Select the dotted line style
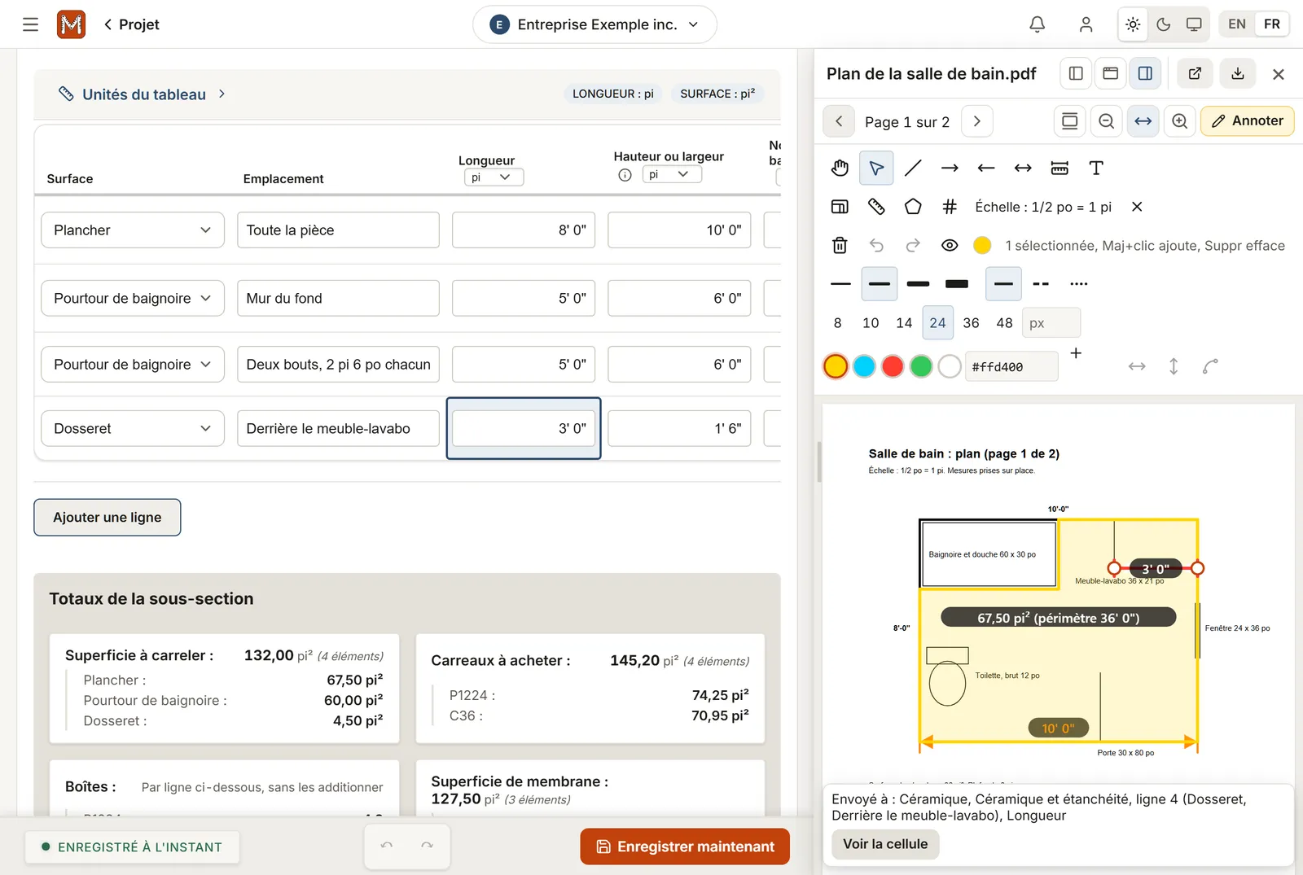This screenshot has width=1303, height=875. pyautogui.click(x=1079, y=284)
